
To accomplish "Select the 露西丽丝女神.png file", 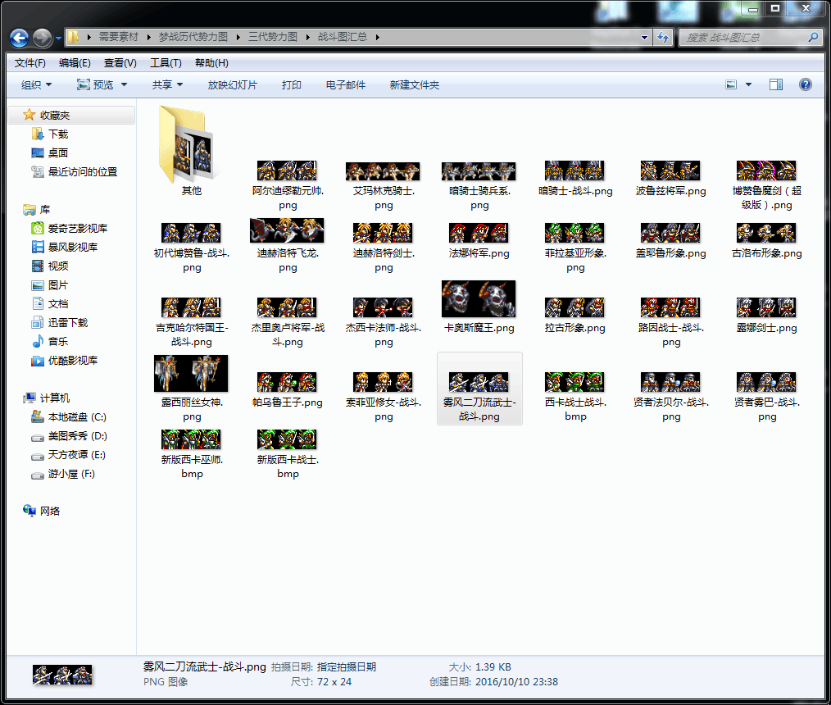I will pyautogui.click(x=191, y=374).
